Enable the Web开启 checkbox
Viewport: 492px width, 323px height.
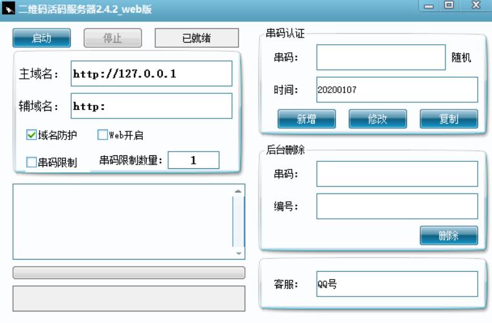(x=103, y=135)
